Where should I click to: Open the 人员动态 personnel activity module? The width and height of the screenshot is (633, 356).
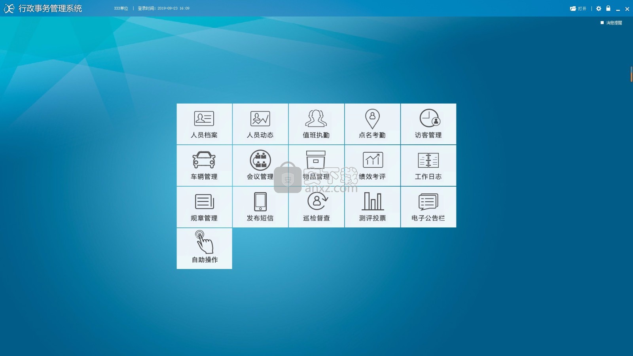[260, 124]
